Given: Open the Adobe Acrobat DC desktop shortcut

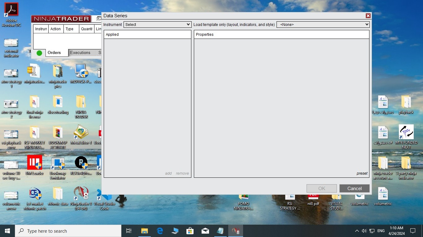Looking at the screenshot, I should 11,15.
